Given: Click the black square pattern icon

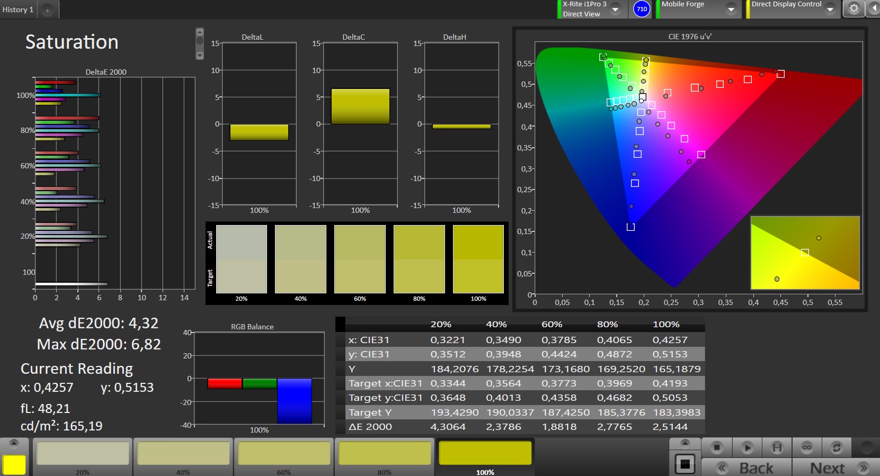Looking at the screenshot, I should tap(685, 464).
